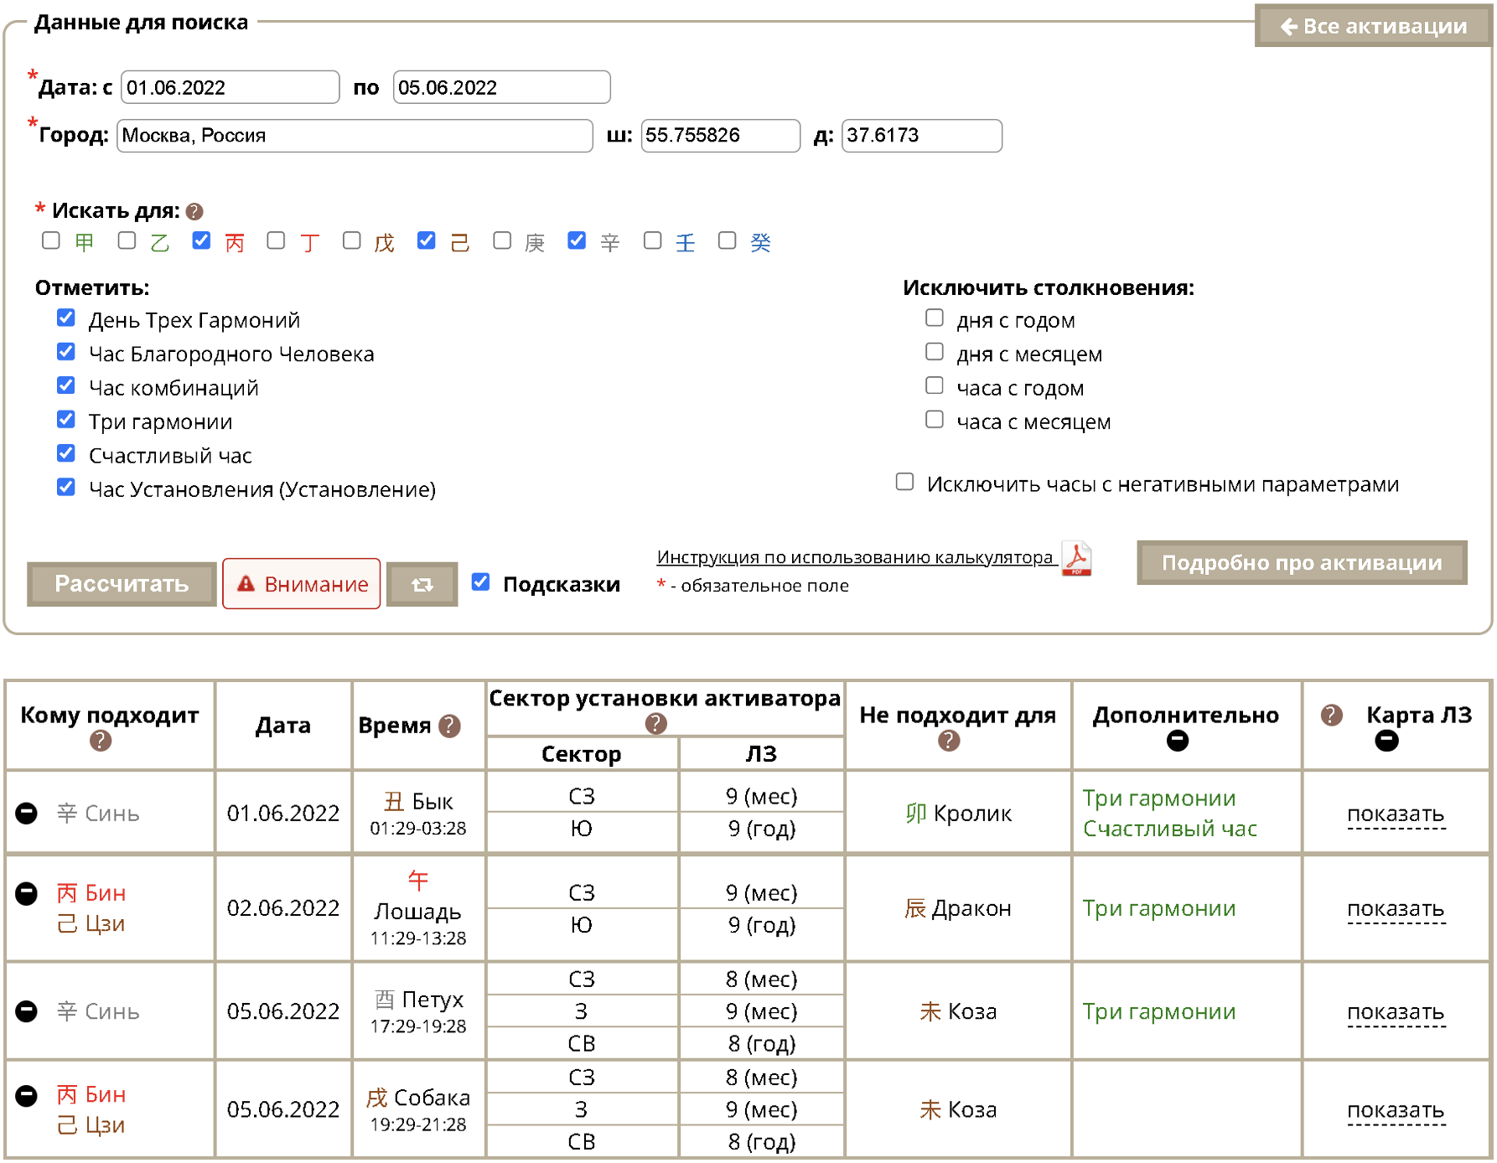Click help icon under Сектор установки активатора
This screenshot has height=1163, width=1497.
(x=656, y=723)
